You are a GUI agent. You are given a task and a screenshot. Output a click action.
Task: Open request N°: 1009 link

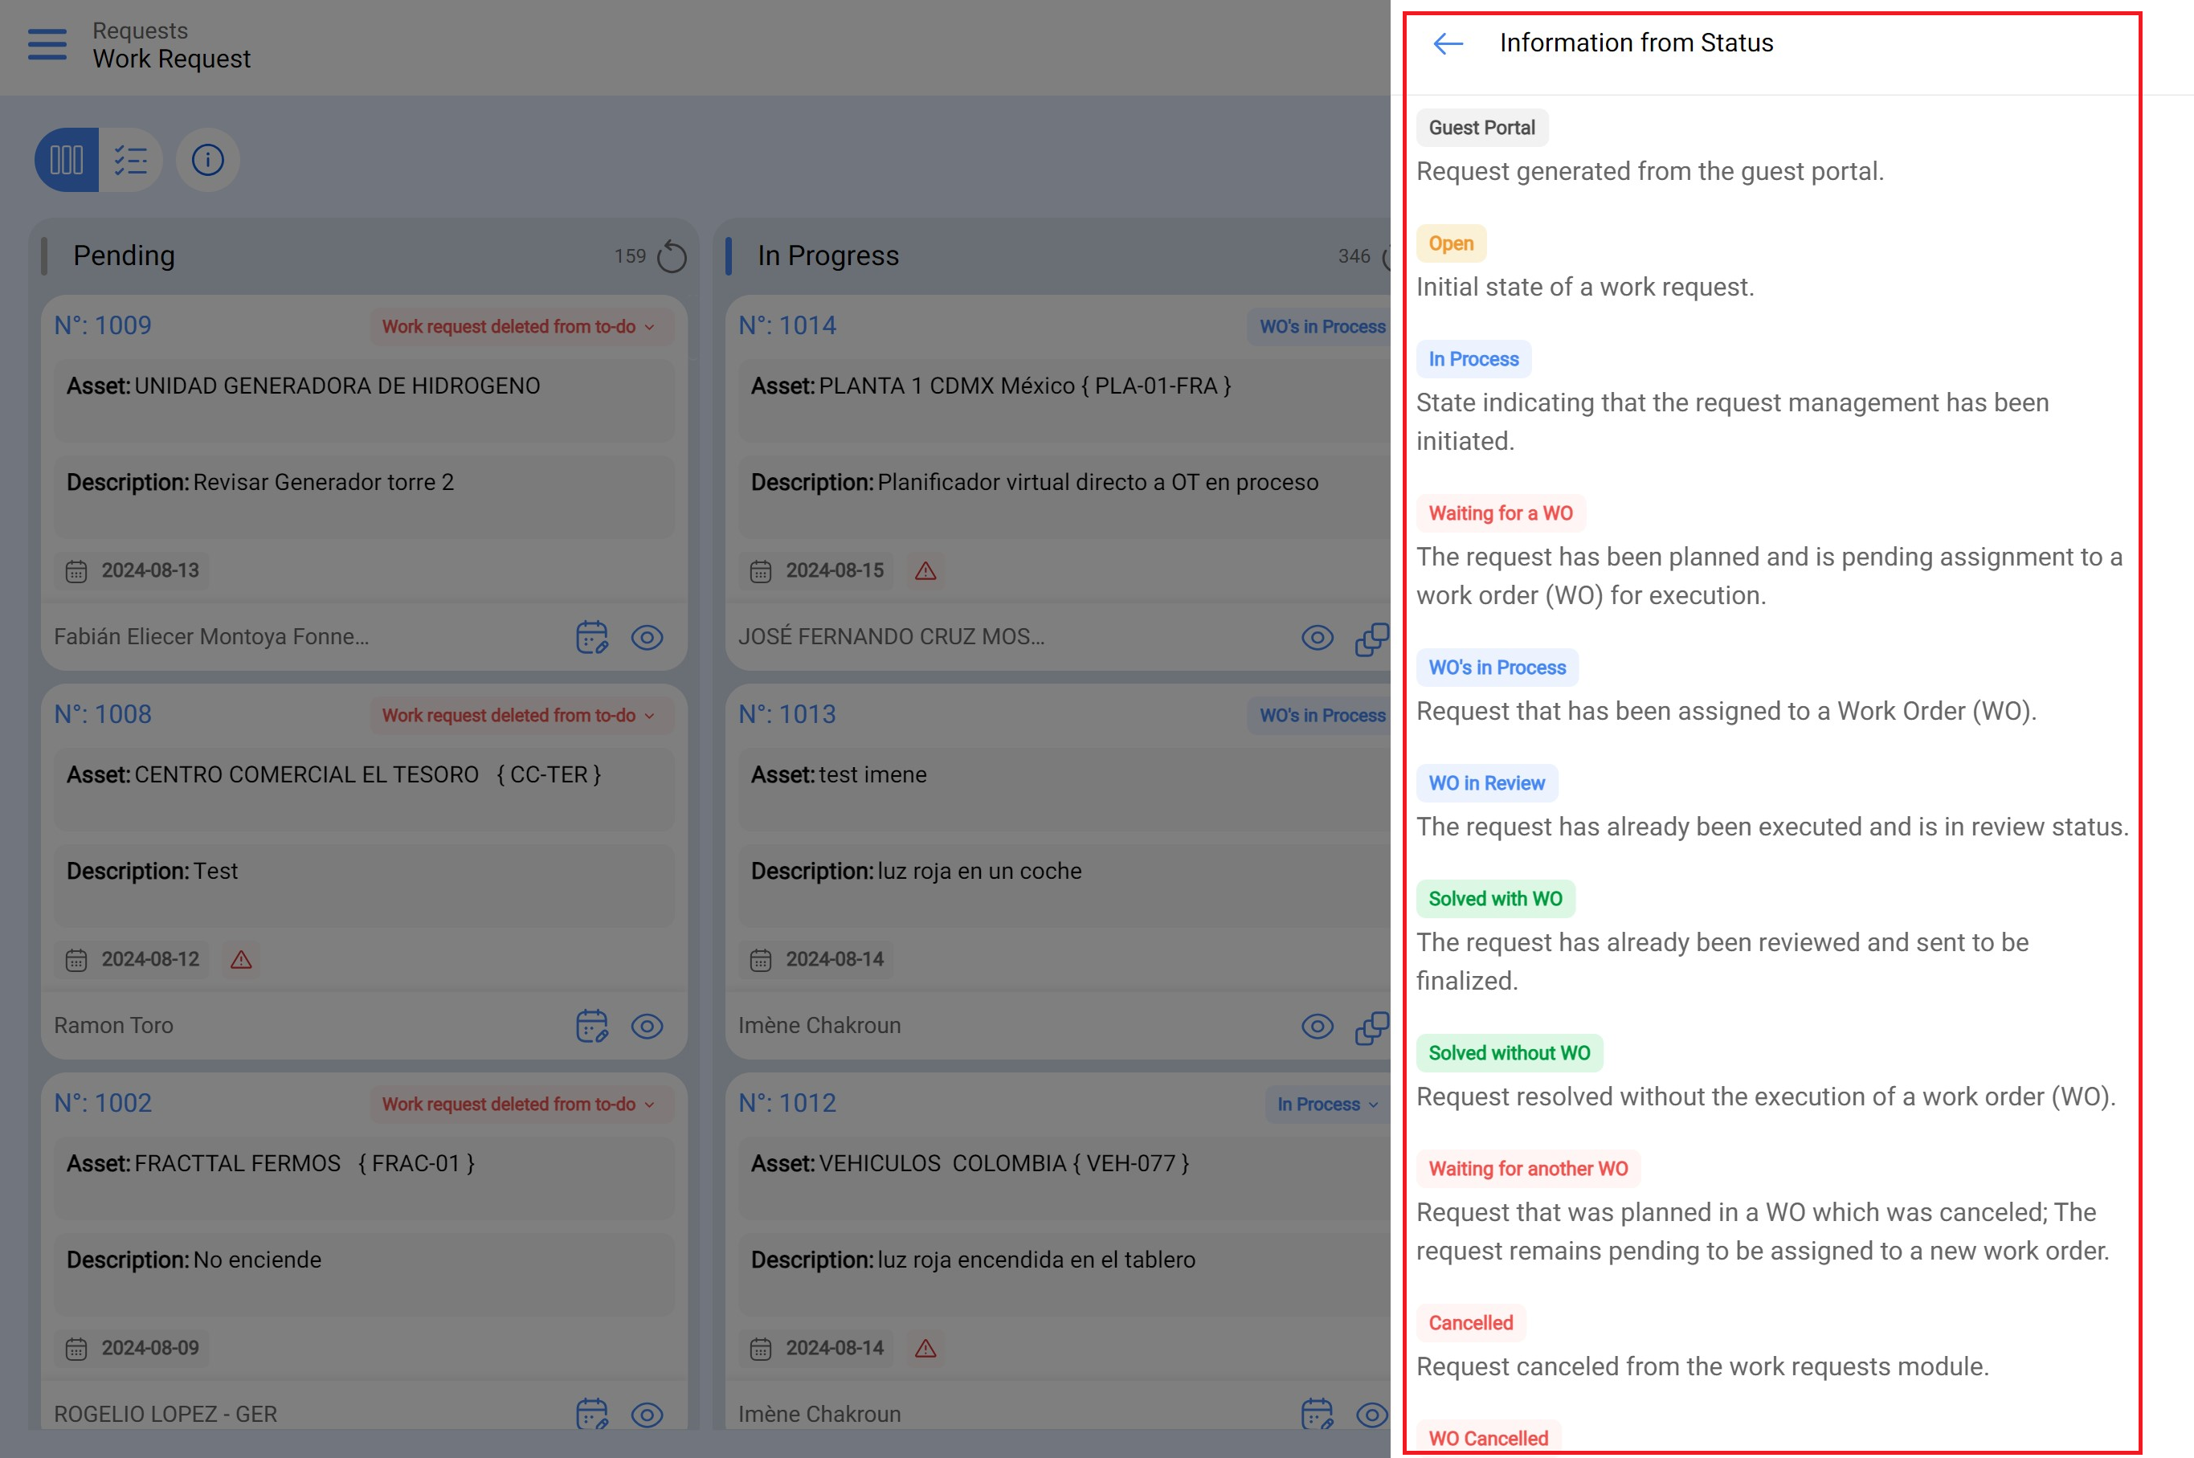click(102, 325)
